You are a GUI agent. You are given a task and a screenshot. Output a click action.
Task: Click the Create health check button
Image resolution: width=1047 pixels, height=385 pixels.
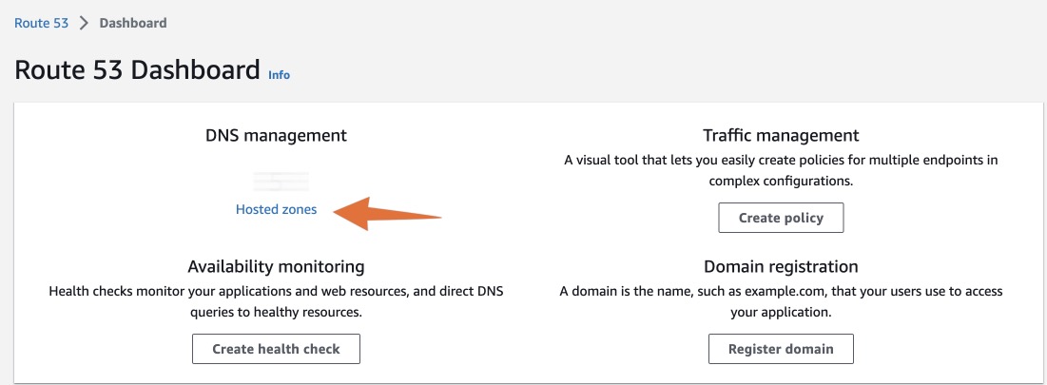tap(276, 349)
